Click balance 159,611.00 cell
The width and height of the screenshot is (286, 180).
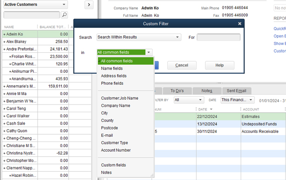[x=53, y=87]
